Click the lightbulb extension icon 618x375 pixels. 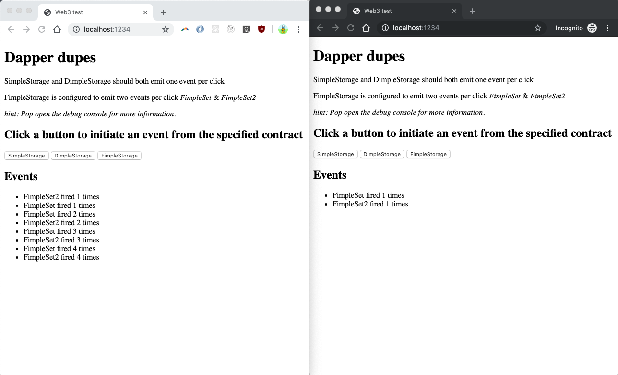tap(246, 29)
